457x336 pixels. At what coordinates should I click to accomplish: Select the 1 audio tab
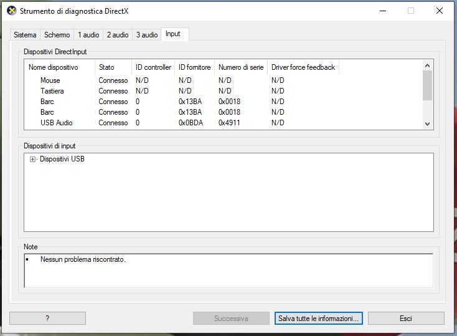pyautogui.click(x=88, y=35)
